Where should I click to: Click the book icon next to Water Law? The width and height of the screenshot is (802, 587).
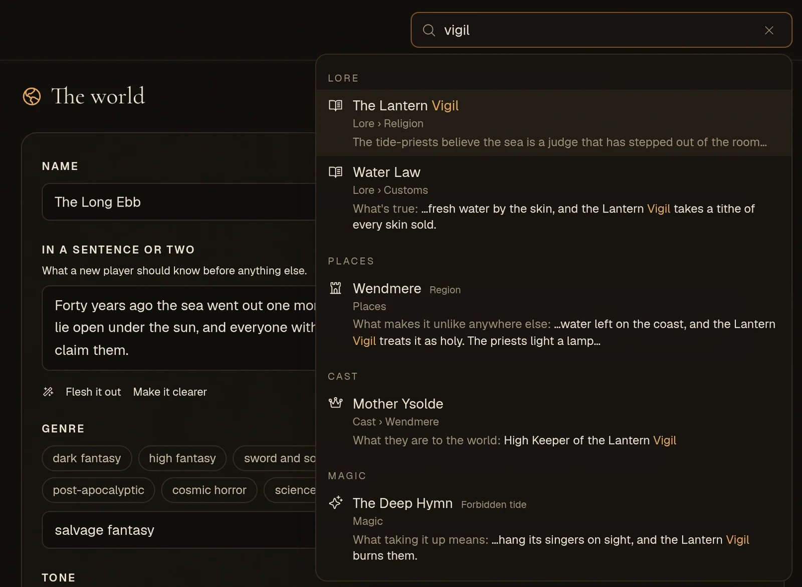335,172
